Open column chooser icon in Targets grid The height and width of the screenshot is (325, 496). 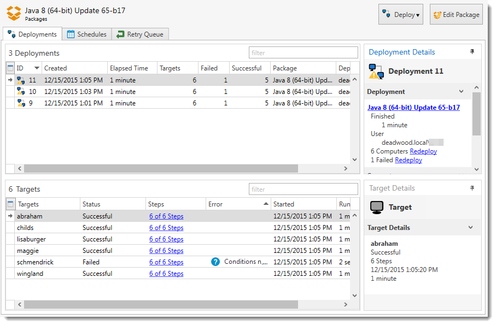10,204
